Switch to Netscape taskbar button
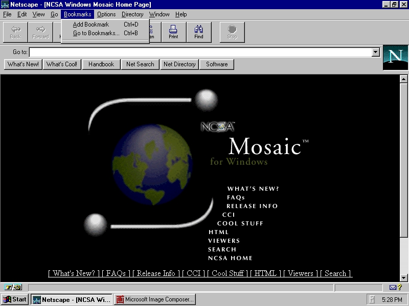Image resolution: width=409 pixels, height=306 pixels. pyautogui.click(x=71, y=299)
